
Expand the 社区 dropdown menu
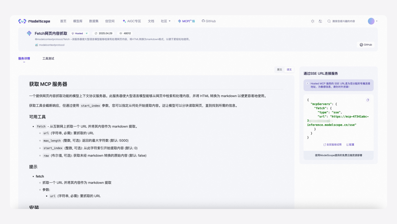tap(166, 21)
